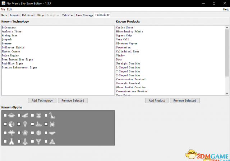Click Remove Selected under Known Products
Screen dimensions: 230x161
[185, 100]
